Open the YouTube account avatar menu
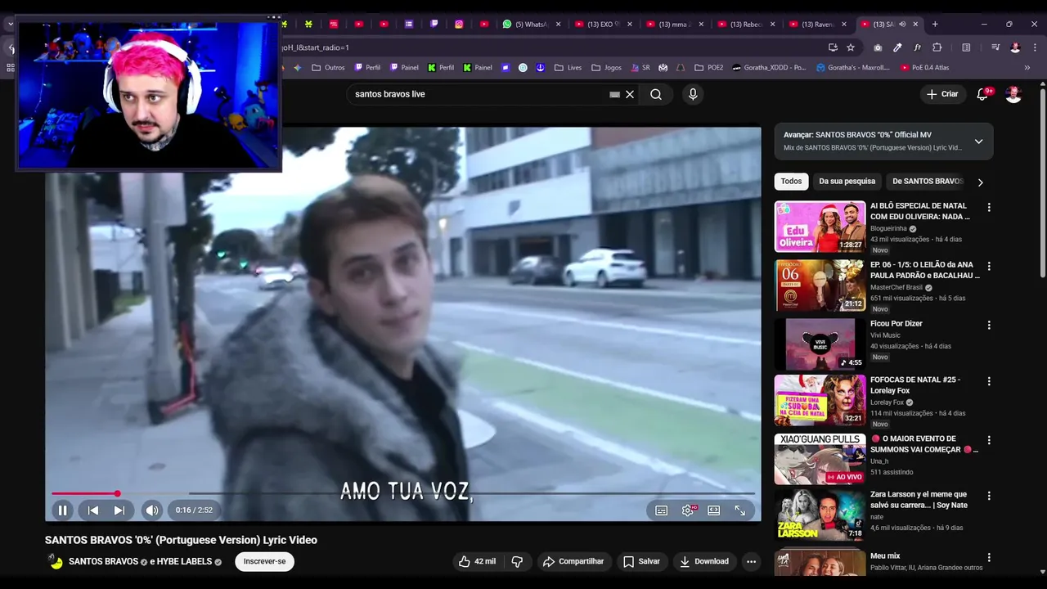This screenshot has height=589, width=1047. [1013, 94]
